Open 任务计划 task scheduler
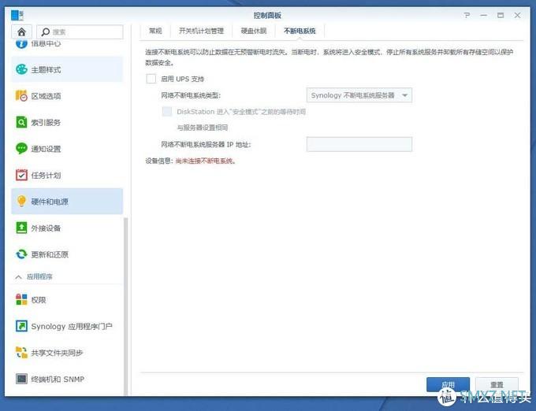Screen dimensions: 536x411 point(46,176)
